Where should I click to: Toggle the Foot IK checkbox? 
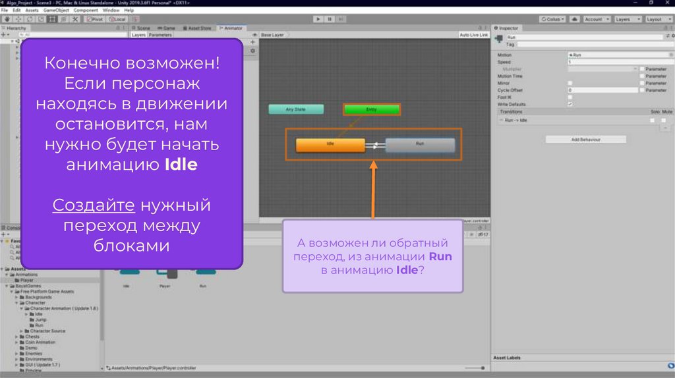pyautogui.click(x=570, y=97)
